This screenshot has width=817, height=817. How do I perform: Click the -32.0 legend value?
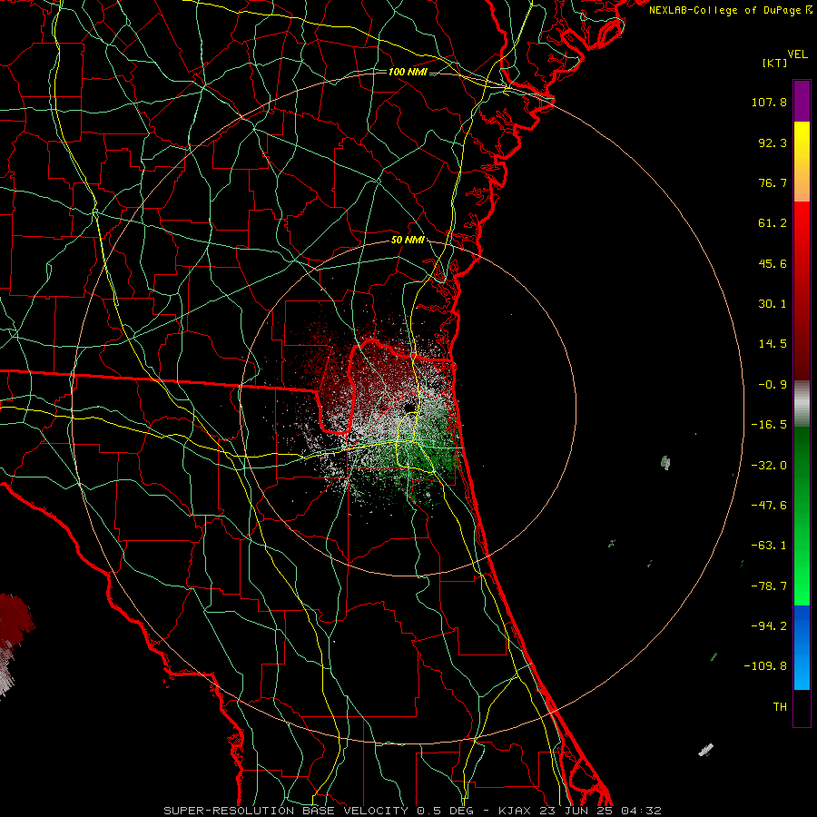pos(769,466)
